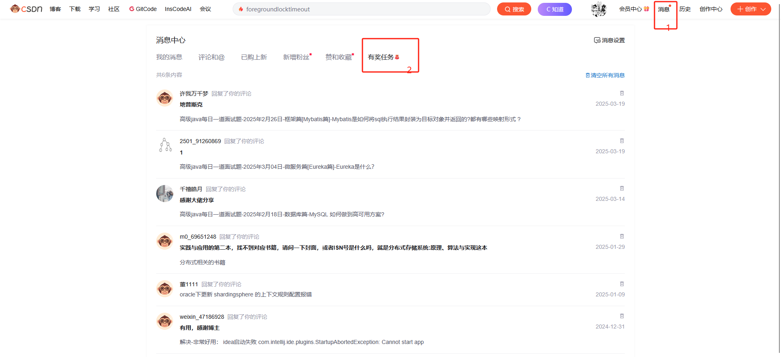
Task: Click 清空所有消息 link
Action: (x=605, y=75)
